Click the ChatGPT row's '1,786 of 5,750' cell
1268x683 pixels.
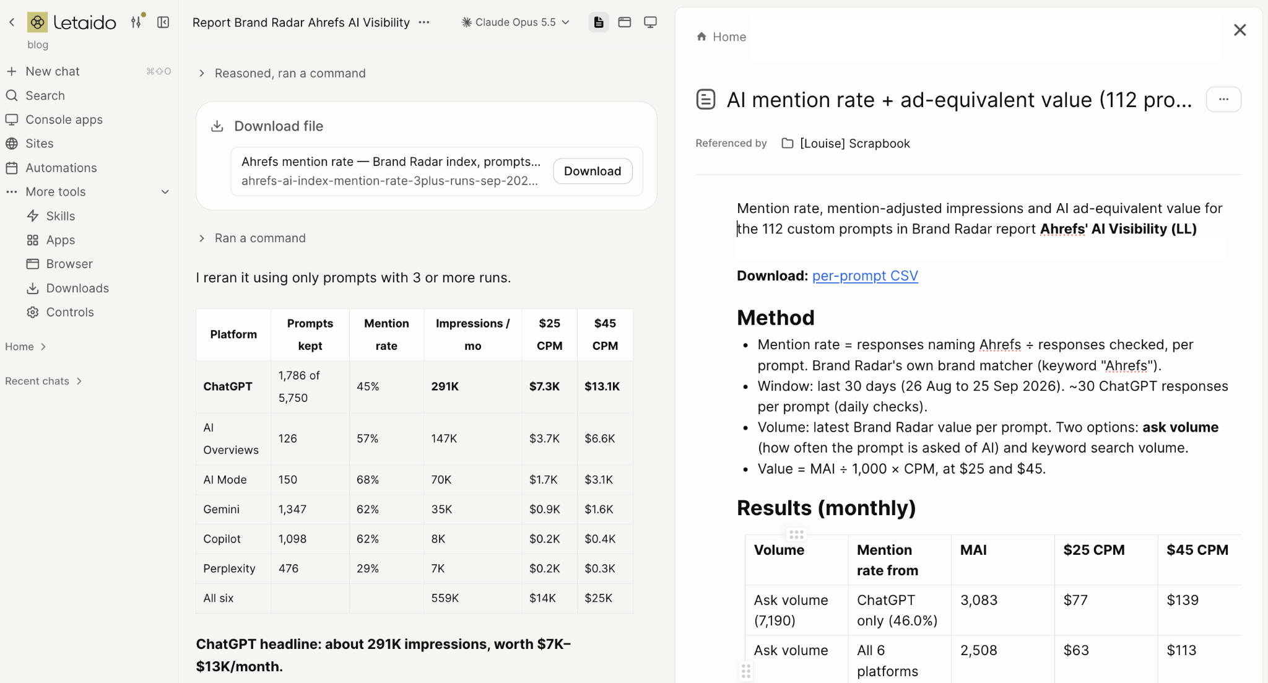point(310,386)
